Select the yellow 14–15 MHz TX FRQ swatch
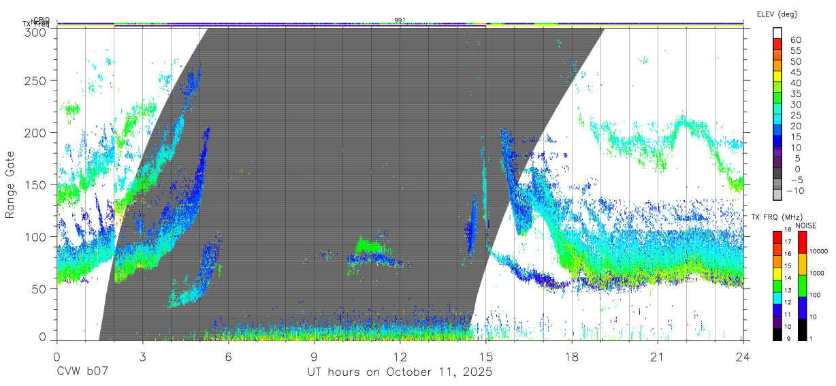Viewport: 836px width, 386px height. pos(777,273)
